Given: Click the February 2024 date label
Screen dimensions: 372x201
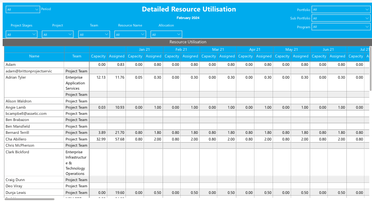Looking at the screenshot, I should click(188, 18).
